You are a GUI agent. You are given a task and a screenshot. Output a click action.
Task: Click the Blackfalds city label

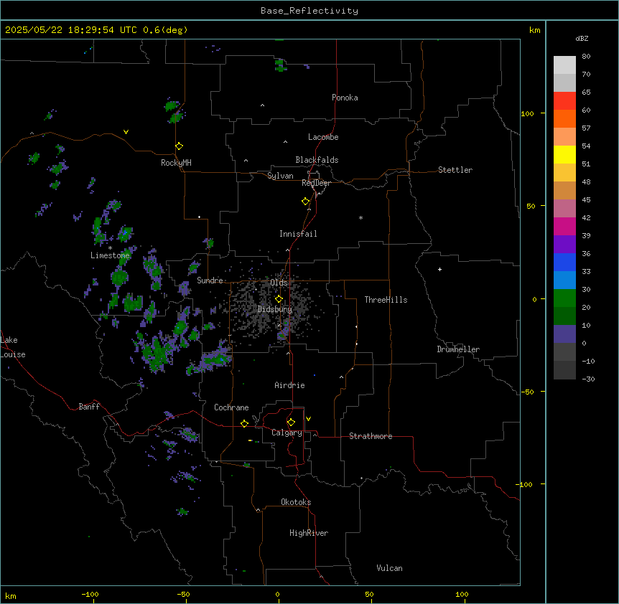[x=317, y=160]
